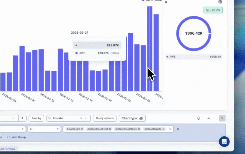The width and height of the screenshot is (245, 154).
Task: Remove the AmazonCognito filter tag
Action: point(164,129)
